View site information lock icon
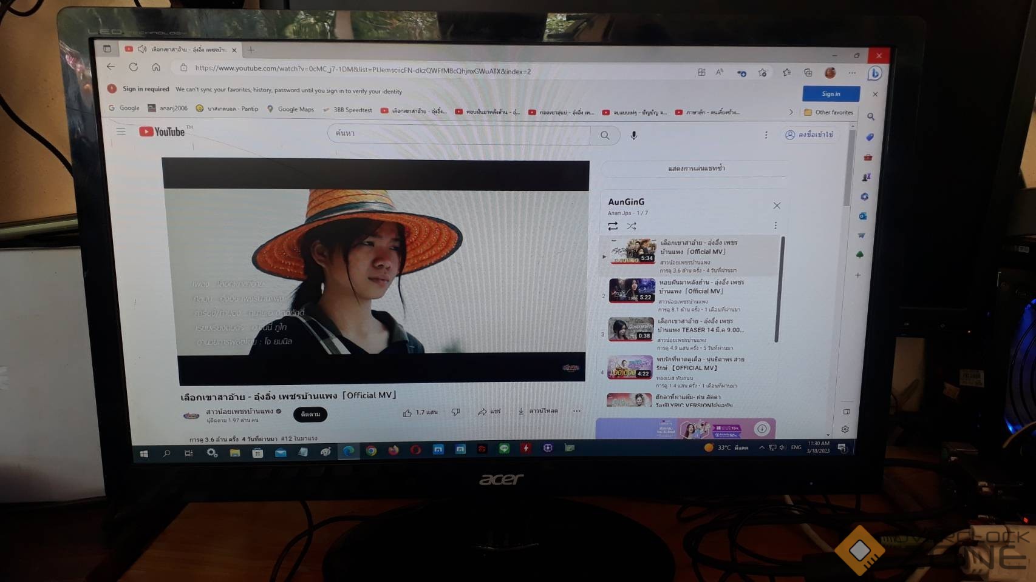Screen dimensions: 1036x582 (183, 68)
